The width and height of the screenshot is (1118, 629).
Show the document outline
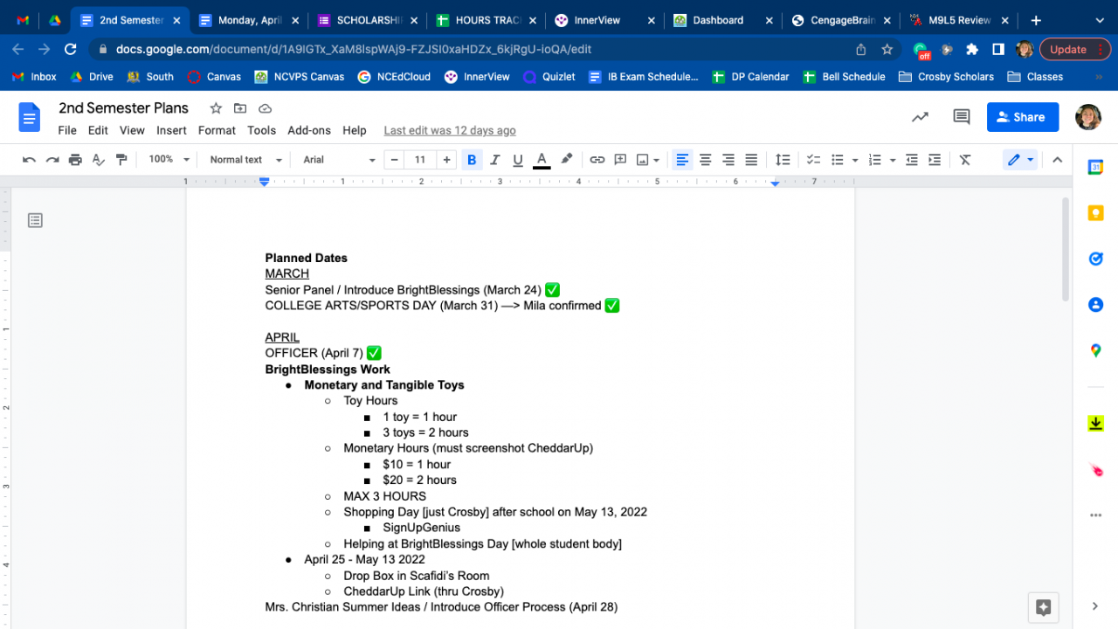pos(35,220)
